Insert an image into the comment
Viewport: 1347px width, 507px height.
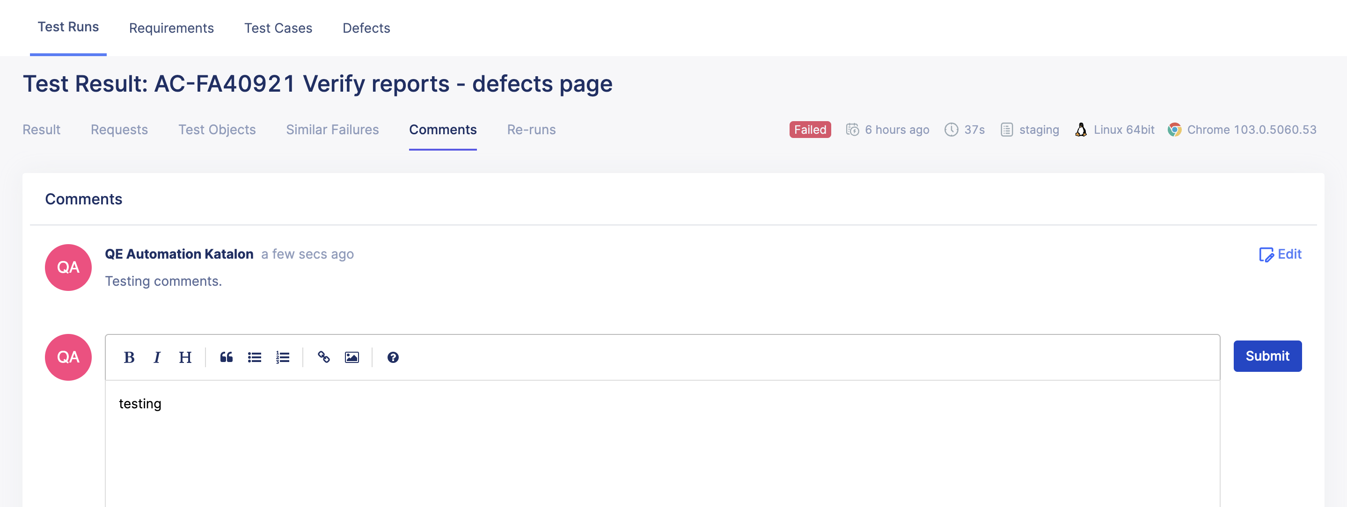352,357
